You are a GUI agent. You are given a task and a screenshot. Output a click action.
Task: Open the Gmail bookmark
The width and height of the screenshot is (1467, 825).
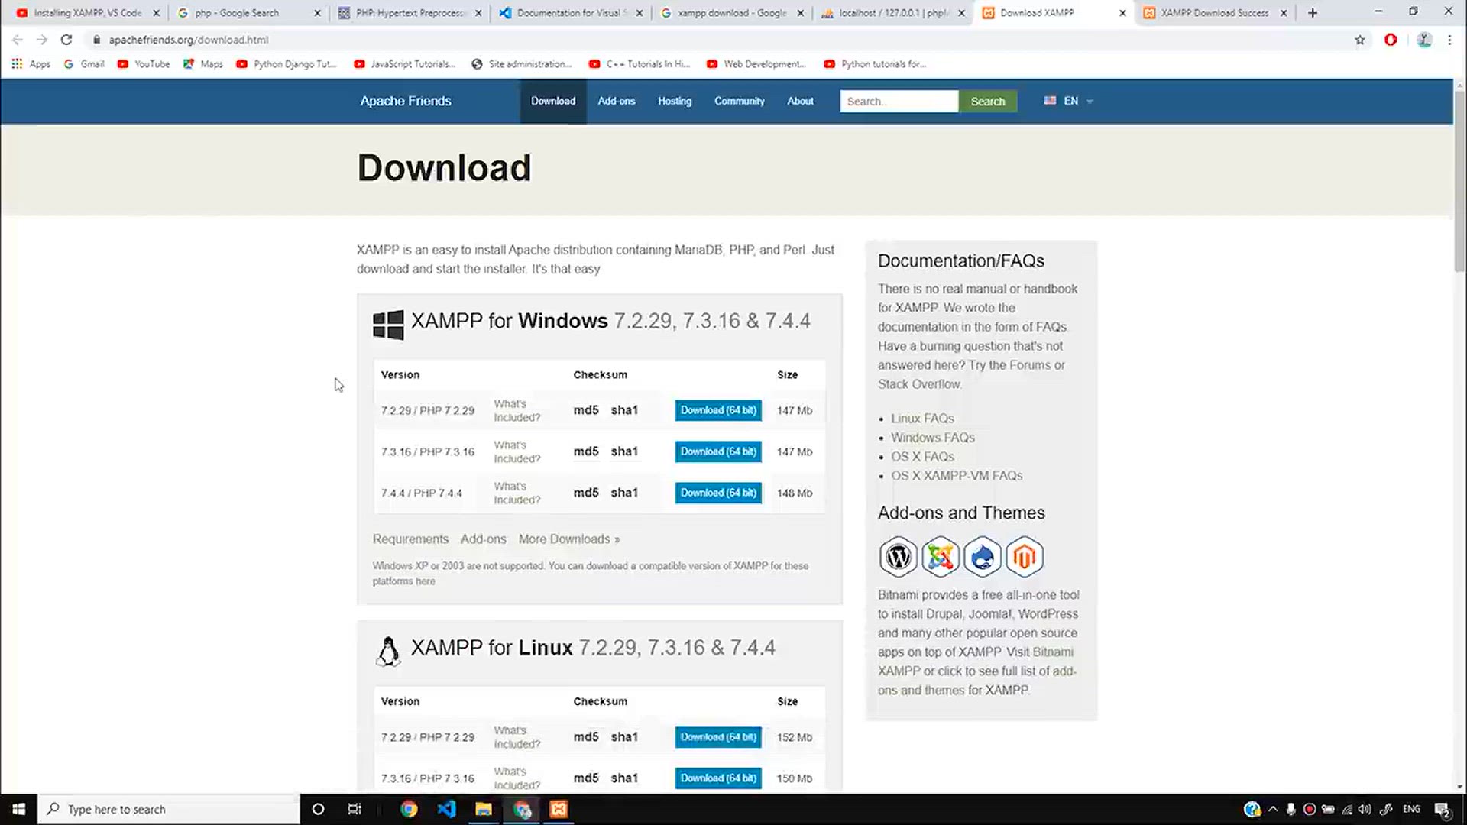(84, 64)
